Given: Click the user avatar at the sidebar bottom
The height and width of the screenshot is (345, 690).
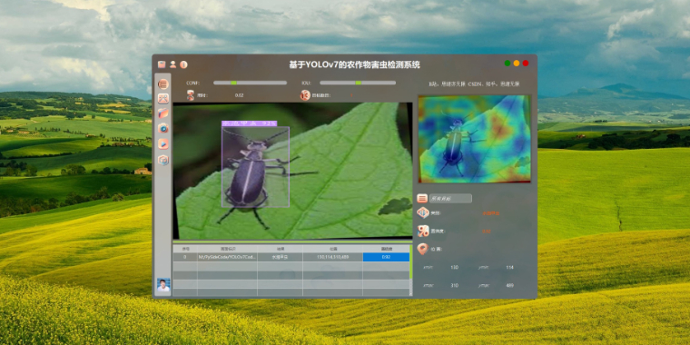Looking at the screenshot, I should pyautogui.click(x=163, y=285).
